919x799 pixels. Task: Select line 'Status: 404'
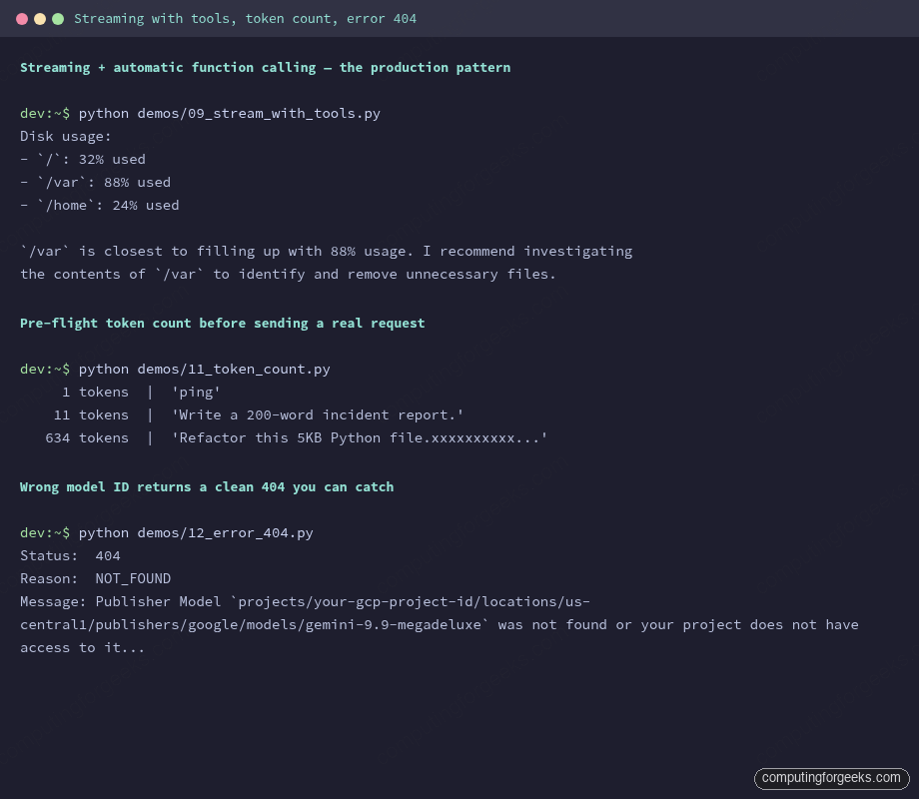click(x=70, y=555)
